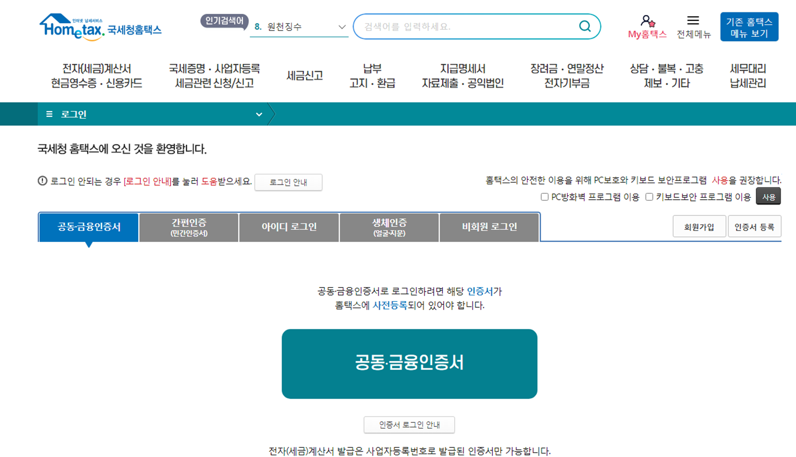Open 전체메뉴 hamburger menu icon

pos(693,20)
